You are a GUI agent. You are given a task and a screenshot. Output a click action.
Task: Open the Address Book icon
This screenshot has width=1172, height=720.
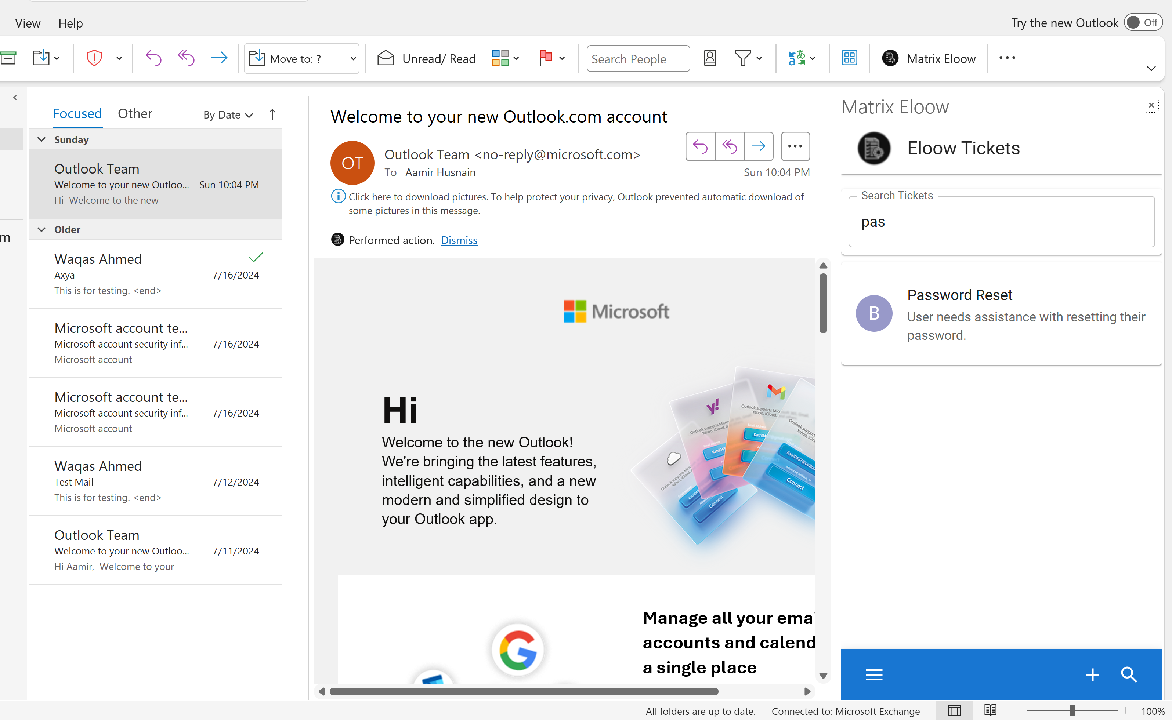click(710, 58)
